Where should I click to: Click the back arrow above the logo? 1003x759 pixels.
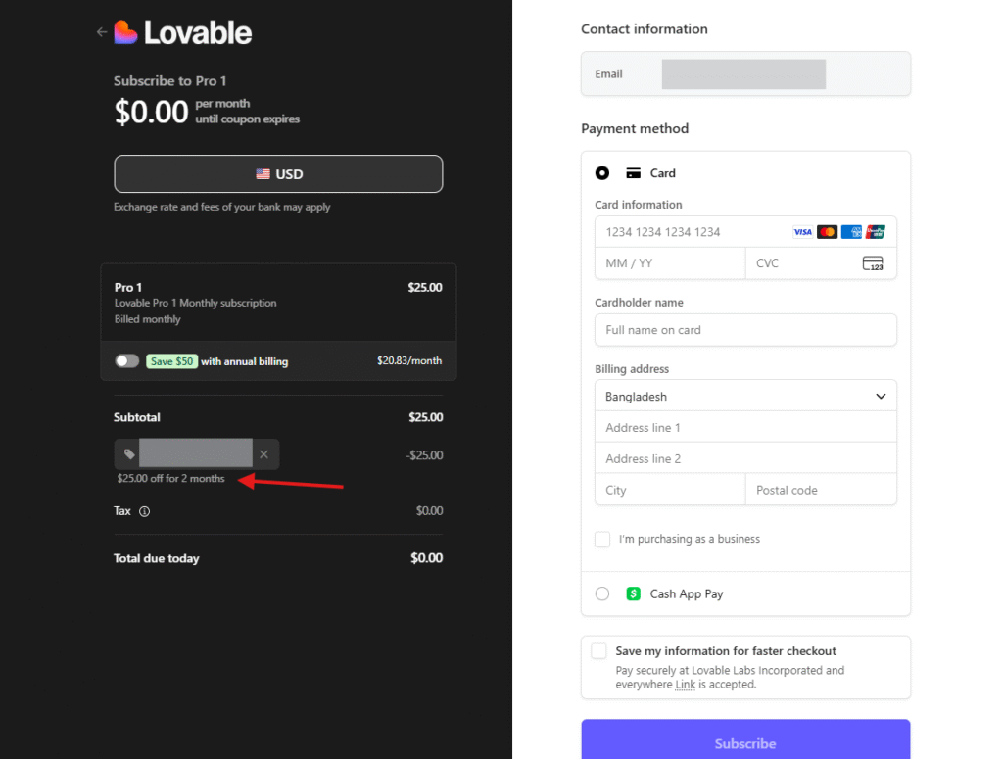coord(101,31)
